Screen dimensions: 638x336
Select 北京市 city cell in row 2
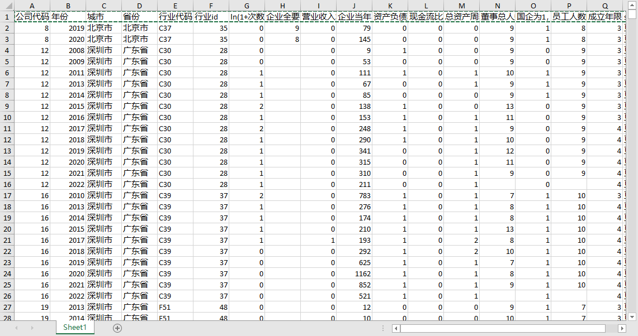pos(104,28)
